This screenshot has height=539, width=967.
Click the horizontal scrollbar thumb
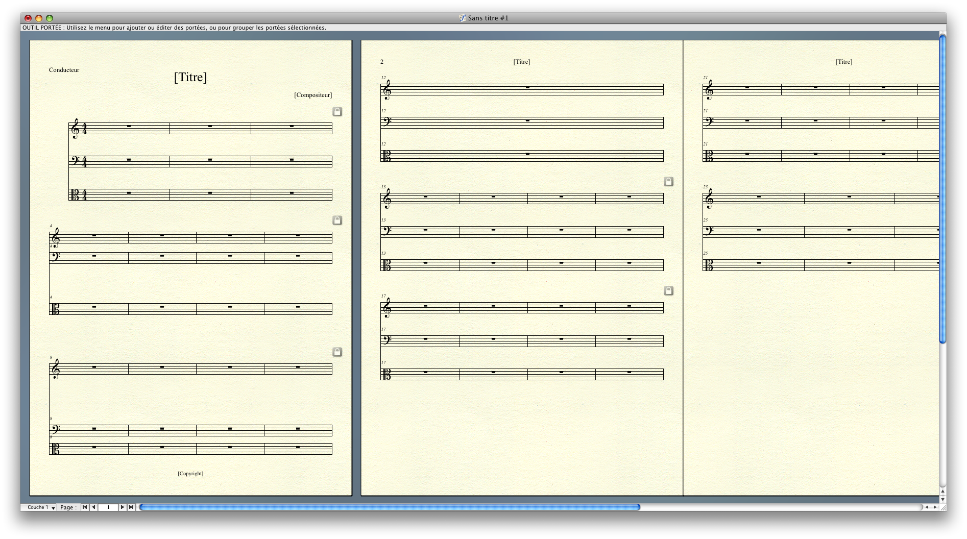389,507
